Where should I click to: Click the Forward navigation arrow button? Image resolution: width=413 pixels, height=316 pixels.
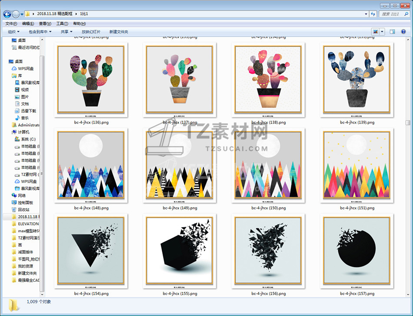point(16,14)
